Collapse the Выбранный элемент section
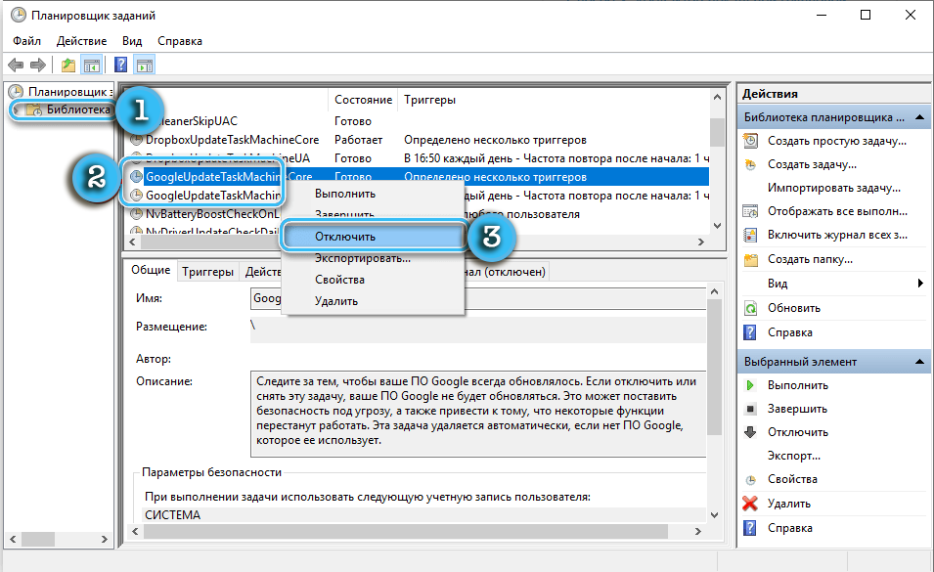The height and width of the screenshot is (572, 934). [920, 362]
